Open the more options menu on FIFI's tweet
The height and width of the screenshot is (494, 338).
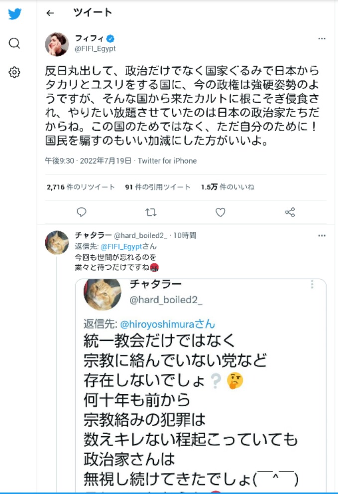(x=322, y=38)
